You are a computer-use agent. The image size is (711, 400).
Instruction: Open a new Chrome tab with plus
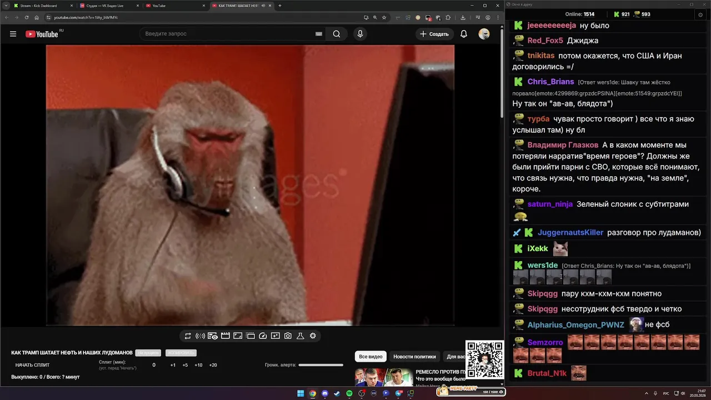(280, 6)
